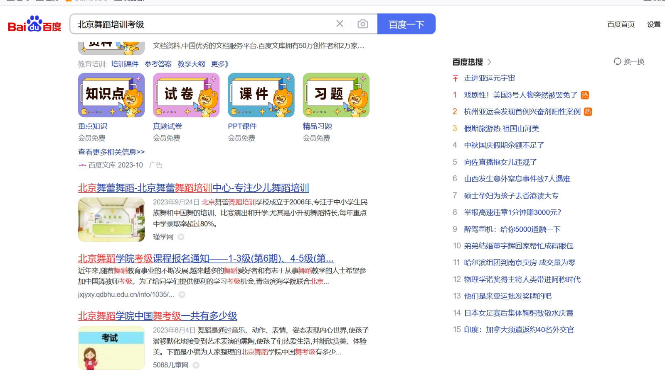Viewport: 665px width, 374px height.
Task: Open hot search 山西发生意外窒息事件致7人遇难
Action: (x=517, y=179)
